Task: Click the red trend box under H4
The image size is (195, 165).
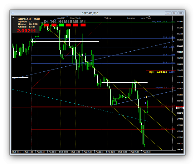Action: [54, 25]
